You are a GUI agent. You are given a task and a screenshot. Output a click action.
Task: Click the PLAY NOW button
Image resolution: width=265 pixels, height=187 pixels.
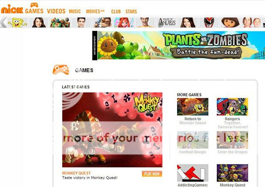(x=152, y=174)
